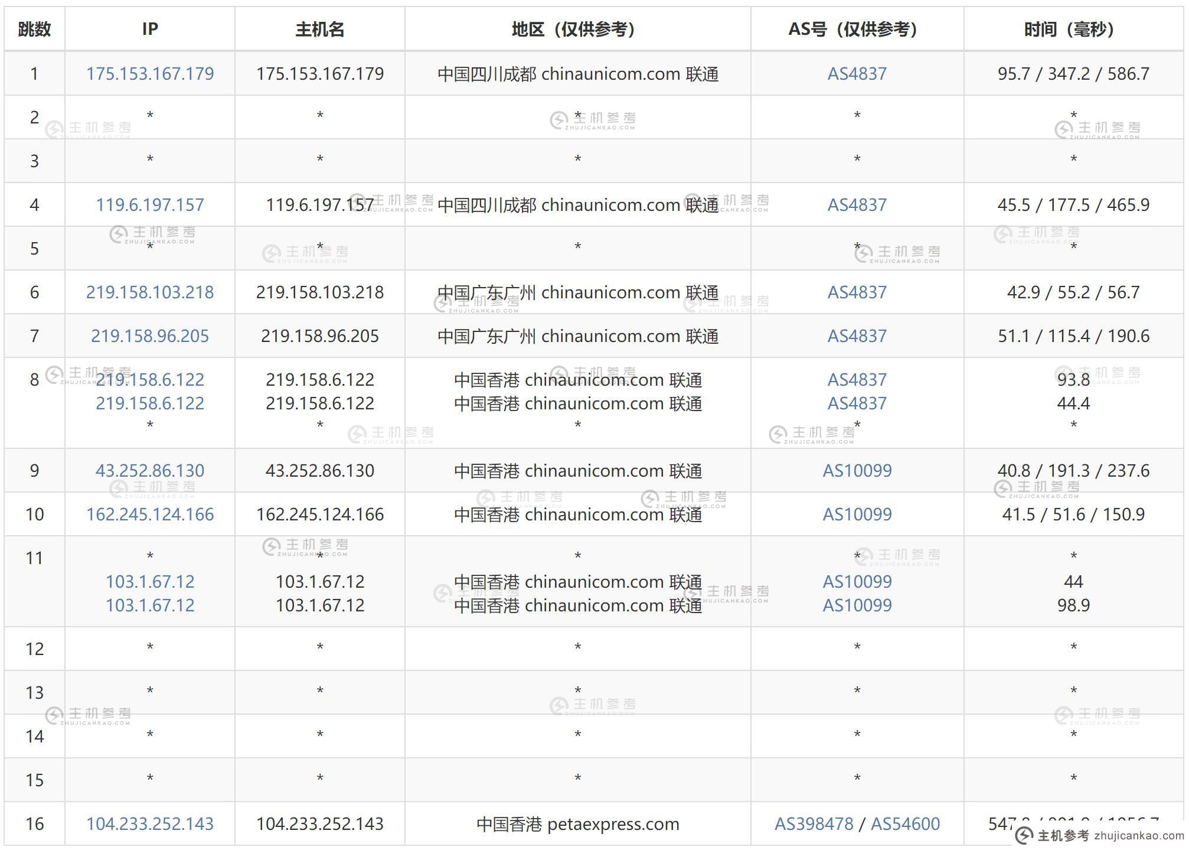Open IP link 43.252.86.130
This screenshot has width=1189, height=850.
[x=150, y=471]
